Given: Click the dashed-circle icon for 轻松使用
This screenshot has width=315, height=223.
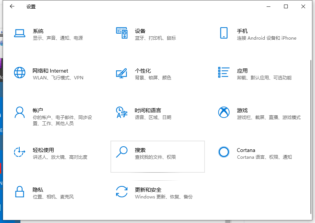Looking at the screenshot, I should click(20, 152).
